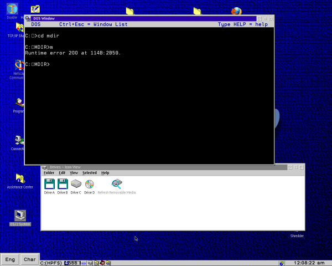This screenshot has height=266, width=332.
Task: Open the Folder menu in Drives window
Action: point(49,173)
